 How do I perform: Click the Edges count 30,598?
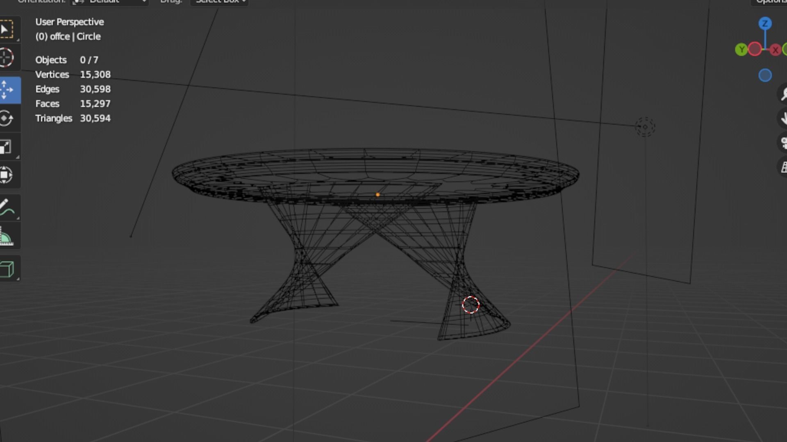coord(95,89)
